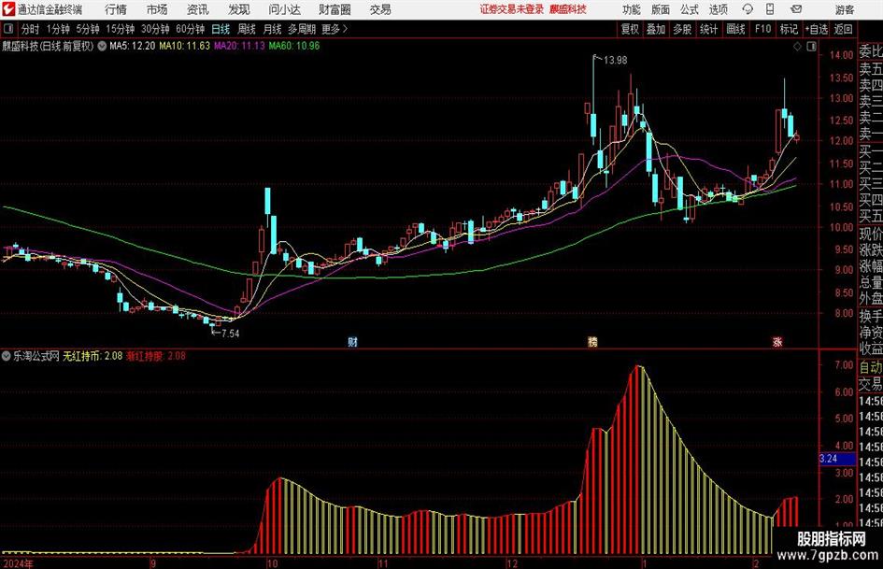Click the 7.54 low price label
This screenshot has height=569, width=883.
click(230, 334)
